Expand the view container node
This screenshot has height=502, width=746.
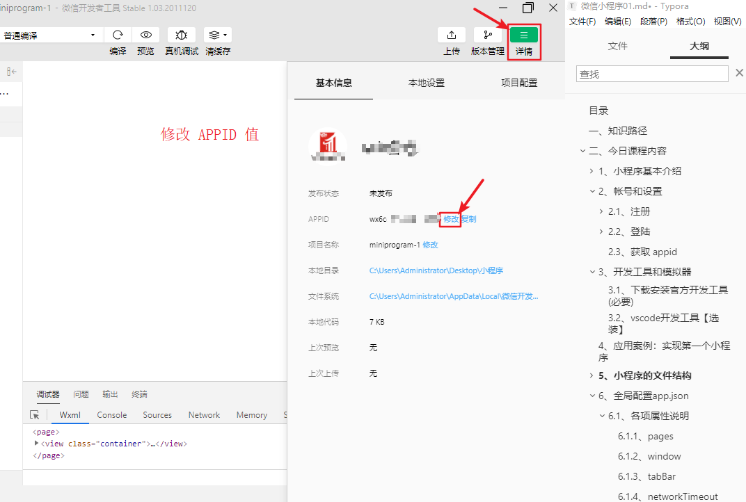point(37,443)
